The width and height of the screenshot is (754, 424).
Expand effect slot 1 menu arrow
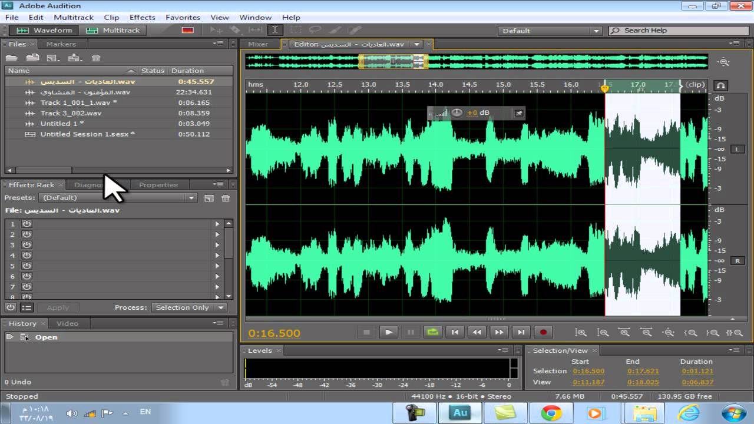point(217,224)
